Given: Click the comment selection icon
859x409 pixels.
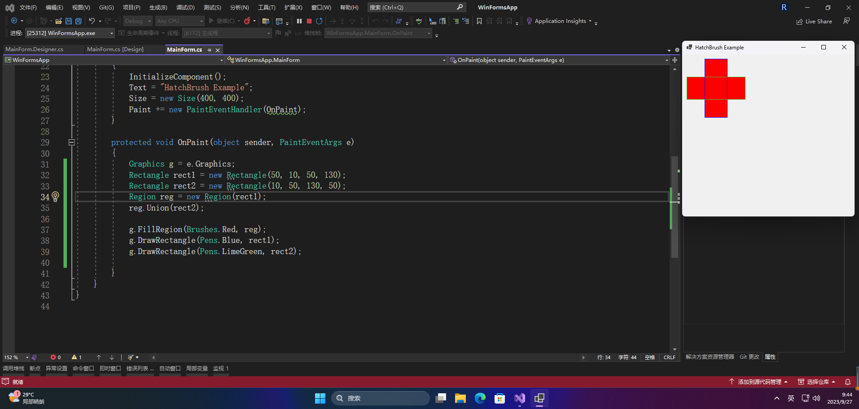Looking at the screenshot, I should tap(456, 21).
